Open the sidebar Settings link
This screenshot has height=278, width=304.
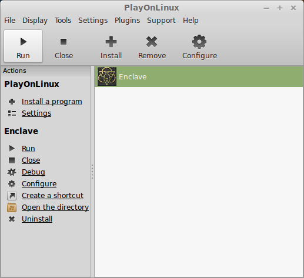[36, 113]
